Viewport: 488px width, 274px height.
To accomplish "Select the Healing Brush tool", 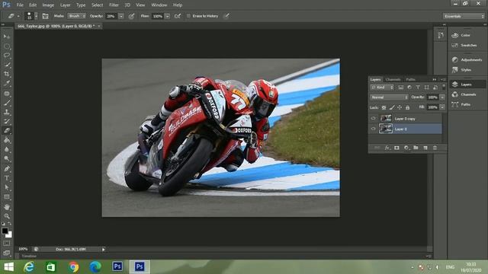I will 7,93.
